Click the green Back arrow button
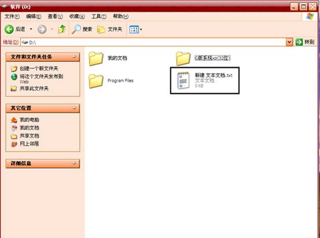 pyautogui.click(x=9, y=29)
